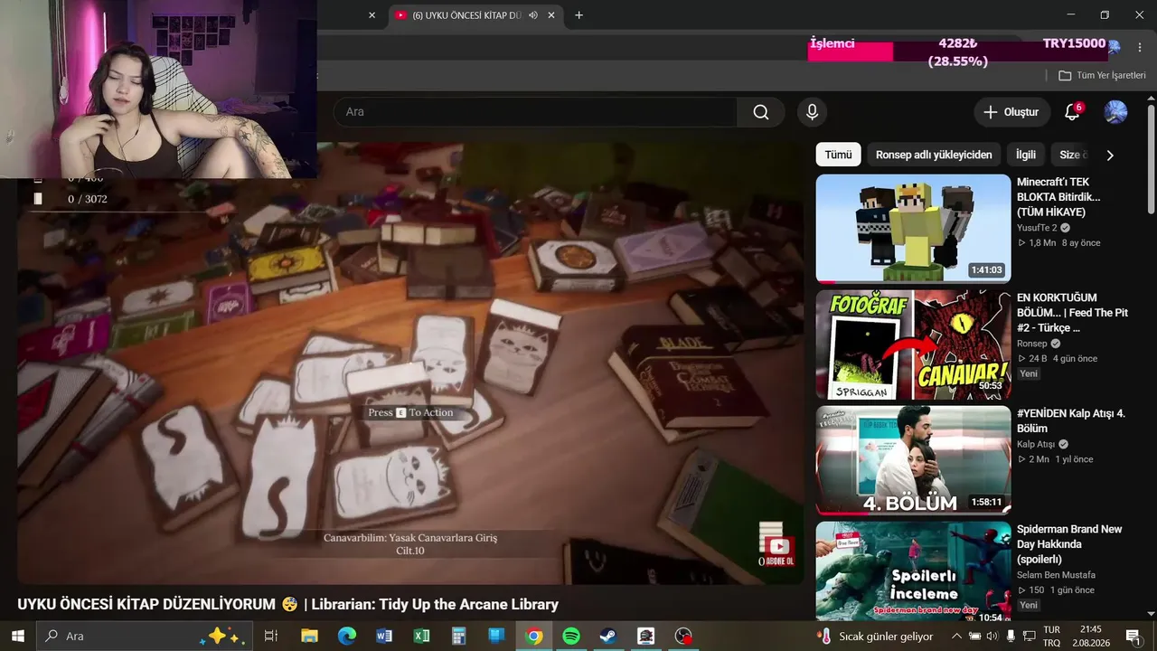
Task: Select the Tümü filter chip
Action: coord(838,155)
